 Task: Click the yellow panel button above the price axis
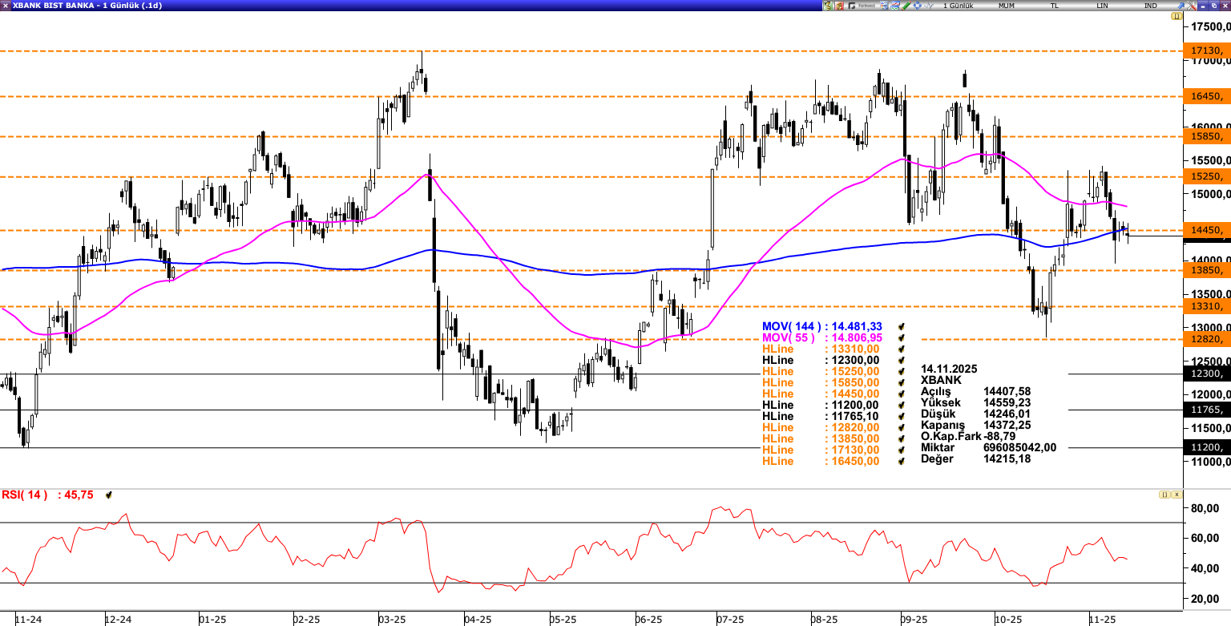point(1177,16)
